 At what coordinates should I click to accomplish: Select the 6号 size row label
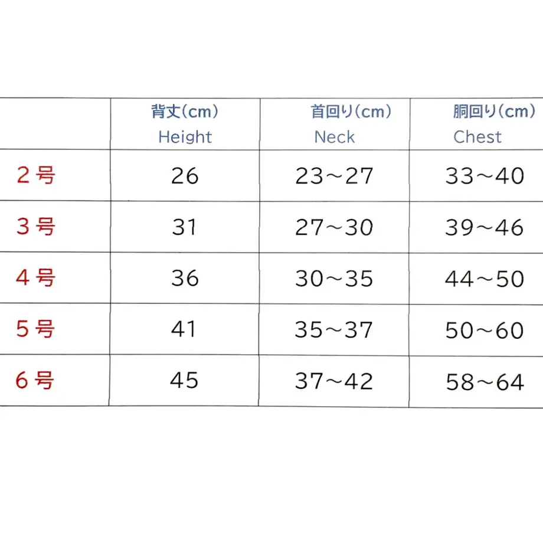[35, 380]
